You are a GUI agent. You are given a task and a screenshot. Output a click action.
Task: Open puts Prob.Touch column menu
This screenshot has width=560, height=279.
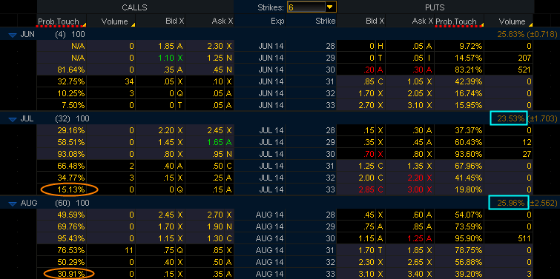point(481,25)
